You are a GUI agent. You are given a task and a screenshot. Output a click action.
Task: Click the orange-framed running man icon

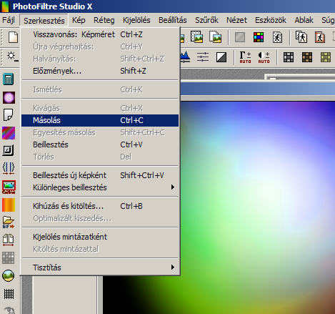(x=320, y=37)
